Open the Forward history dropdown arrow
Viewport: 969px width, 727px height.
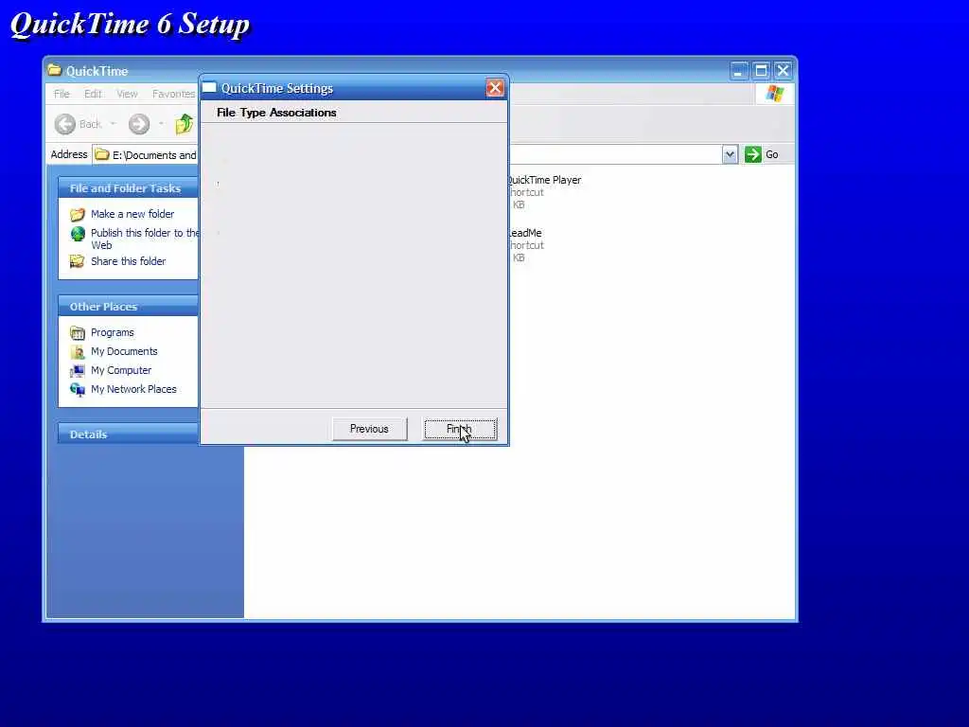[161, 124]
